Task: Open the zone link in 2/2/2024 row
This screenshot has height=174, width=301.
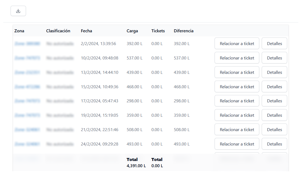Action: coord(27,43)
